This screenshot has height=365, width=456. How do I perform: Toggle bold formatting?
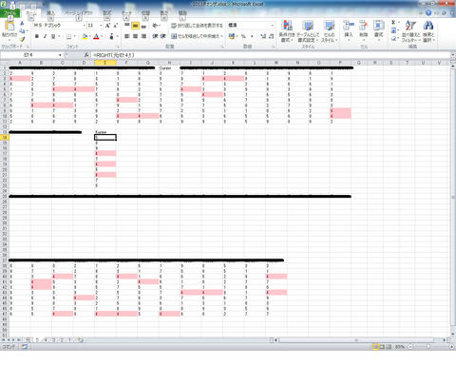pos(37,36)
